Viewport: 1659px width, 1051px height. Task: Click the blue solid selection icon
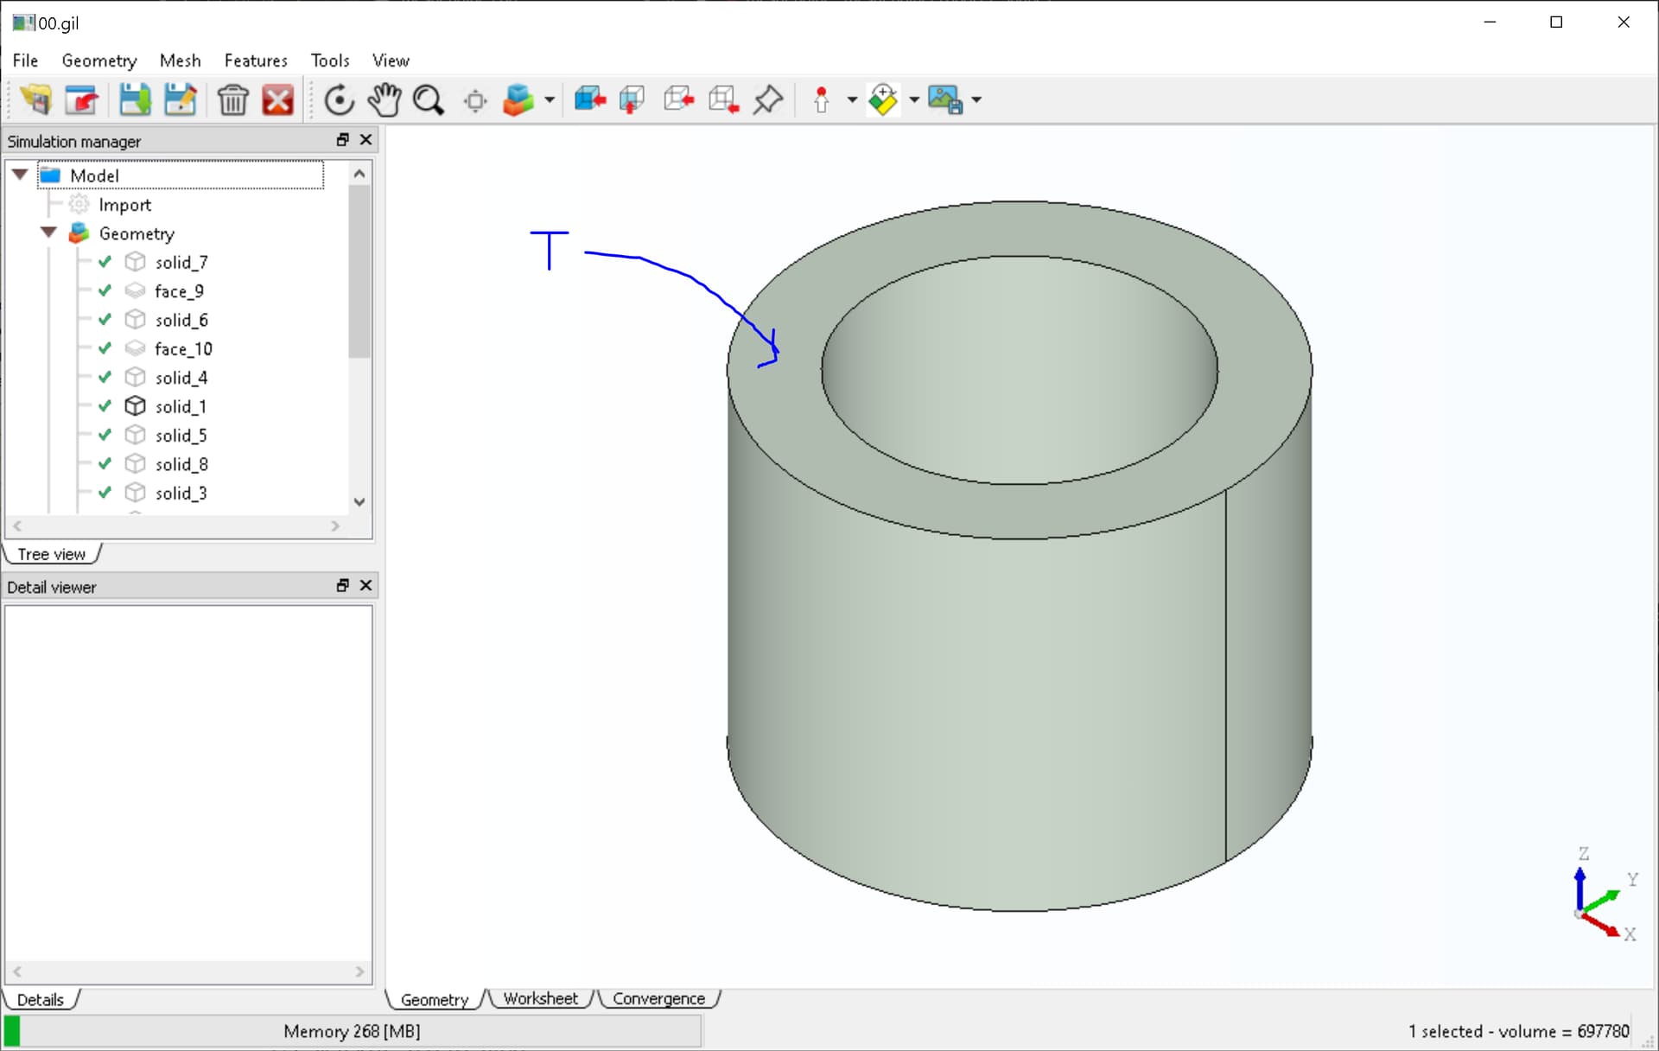point(590,100)
